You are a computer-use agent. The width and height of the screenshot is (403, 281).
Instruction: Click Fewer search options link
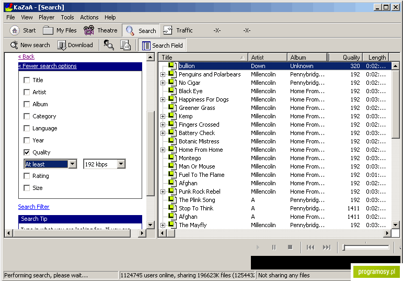[48, 66]
